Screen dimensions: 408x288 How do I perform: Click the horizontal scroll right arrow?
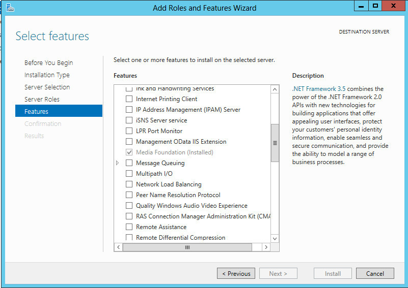click(x=266, y=247)
